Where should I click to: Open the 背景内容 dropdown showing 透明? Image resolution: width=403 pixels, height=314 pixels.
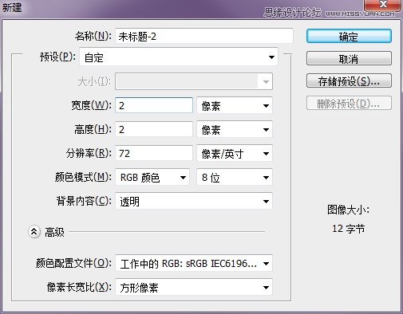(x=194, y=201)
